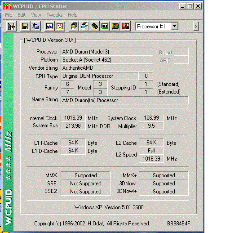Viewport: 230px width, 233px height.
Task: Expand toolbar with right chevron button
Action: [196, 27]
